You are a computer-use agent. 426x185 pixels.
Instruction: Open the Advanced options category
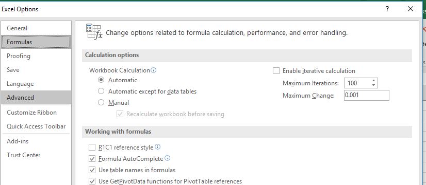pyautogui.click(x=36, y=98)
